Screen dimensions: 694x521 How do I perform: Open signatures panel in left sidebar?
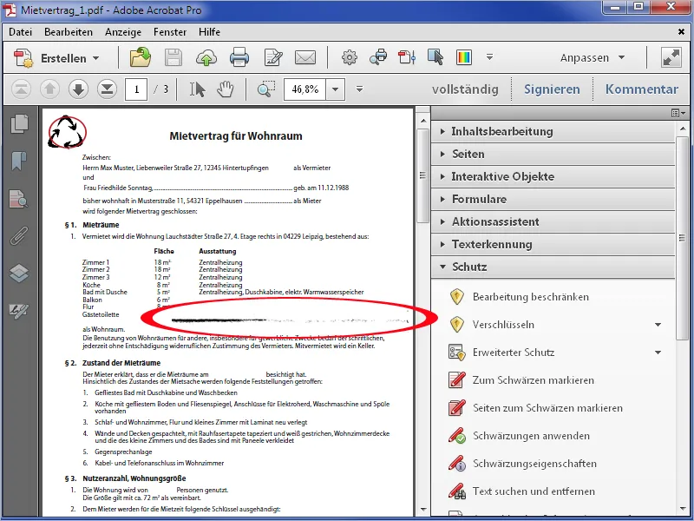tap(19, 310)
